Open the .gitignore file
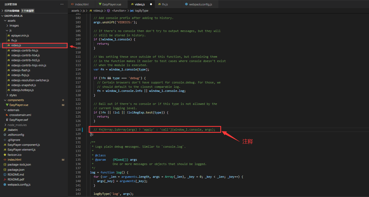This screenshot has width=369, height=197. tap(14, 140)
